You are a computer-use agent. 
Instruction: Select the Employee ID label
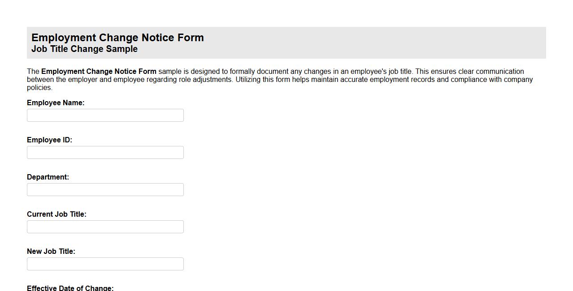[x=49, y=140]
